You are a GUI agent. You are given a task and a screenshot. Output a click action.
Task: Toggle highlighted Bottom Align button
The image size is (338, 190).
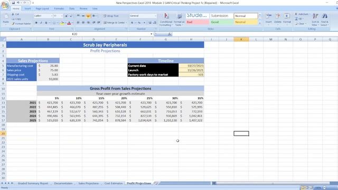pos(88,16)
